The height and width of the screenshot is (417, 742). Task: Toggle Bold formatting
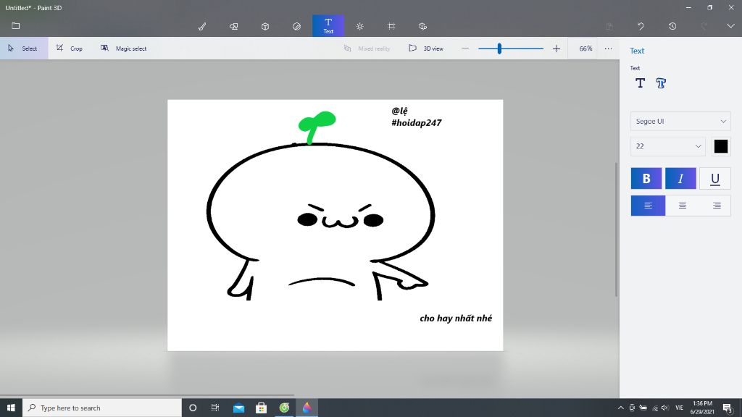646,178
